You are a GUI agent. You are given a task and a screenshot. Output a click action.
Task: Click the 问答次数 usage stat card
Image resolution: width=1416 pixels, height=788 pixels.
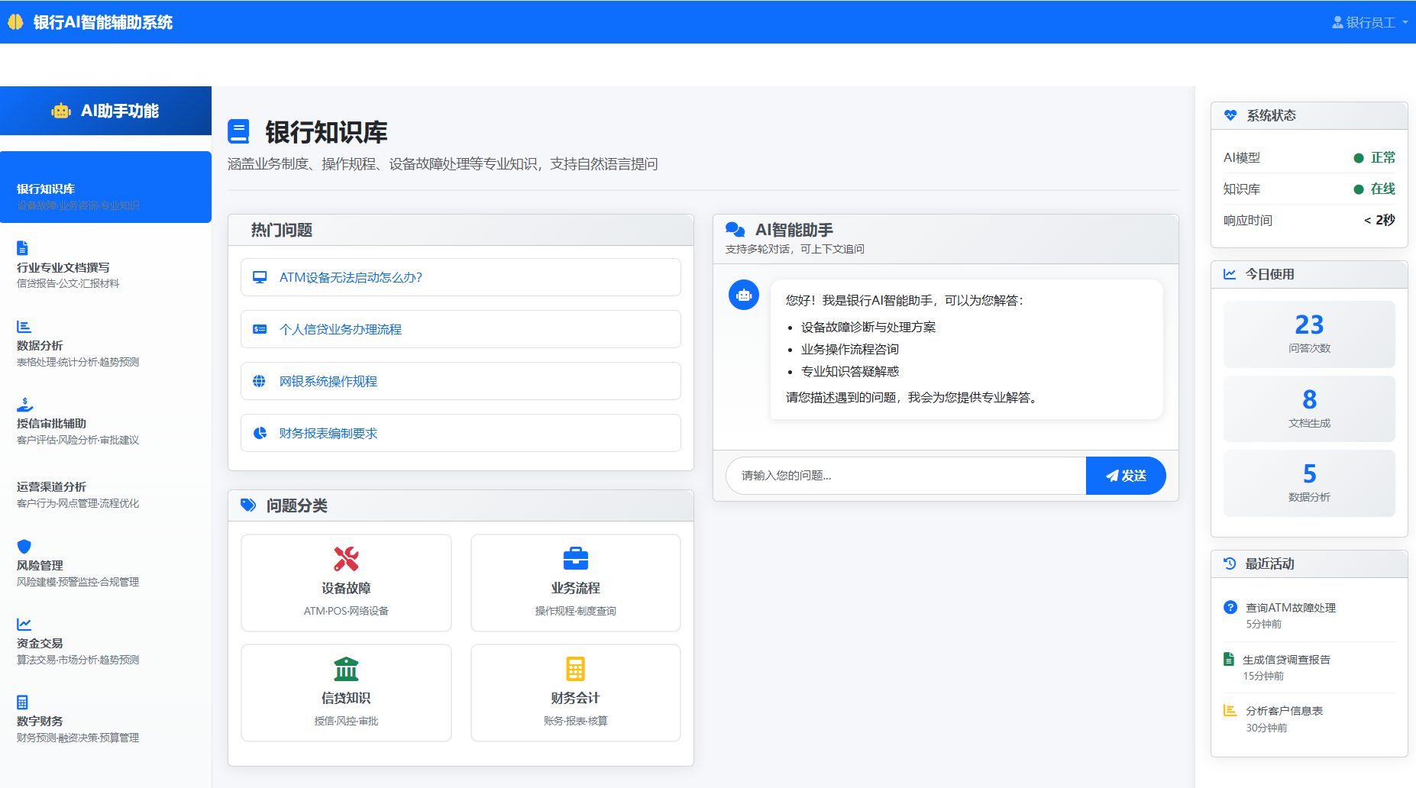[x=1308, y=334]
